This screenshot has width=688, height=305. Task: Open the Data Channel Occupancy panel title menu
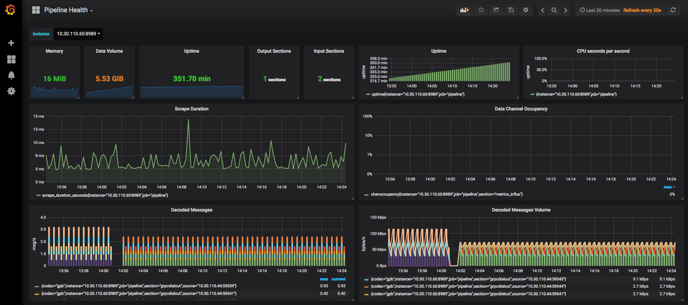point(521,109)
